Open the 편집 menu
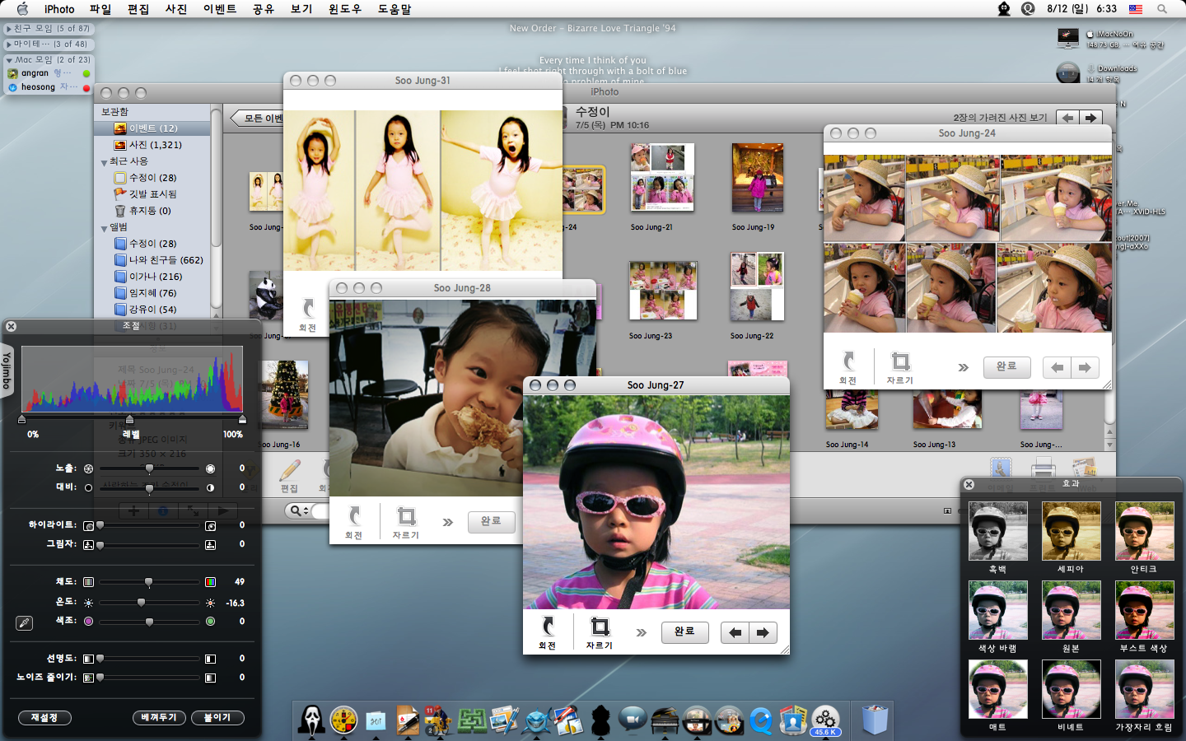The height and width of the screenshot is (741, 1186). [138, 9]
